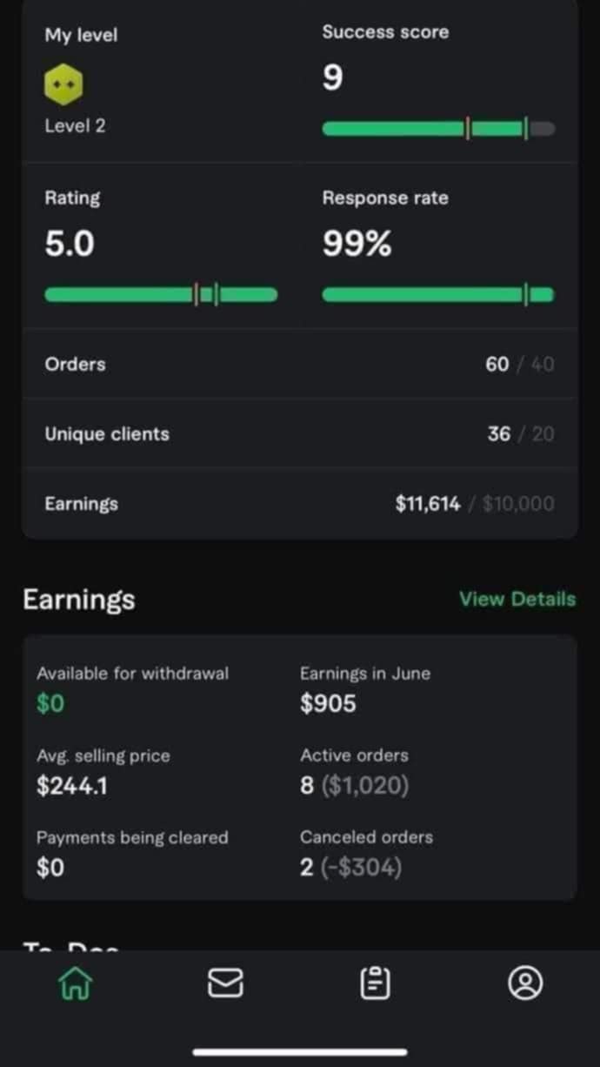Select the Unique clients row
The width and height of the screenshot is (600, 1067).
[300, 433]
